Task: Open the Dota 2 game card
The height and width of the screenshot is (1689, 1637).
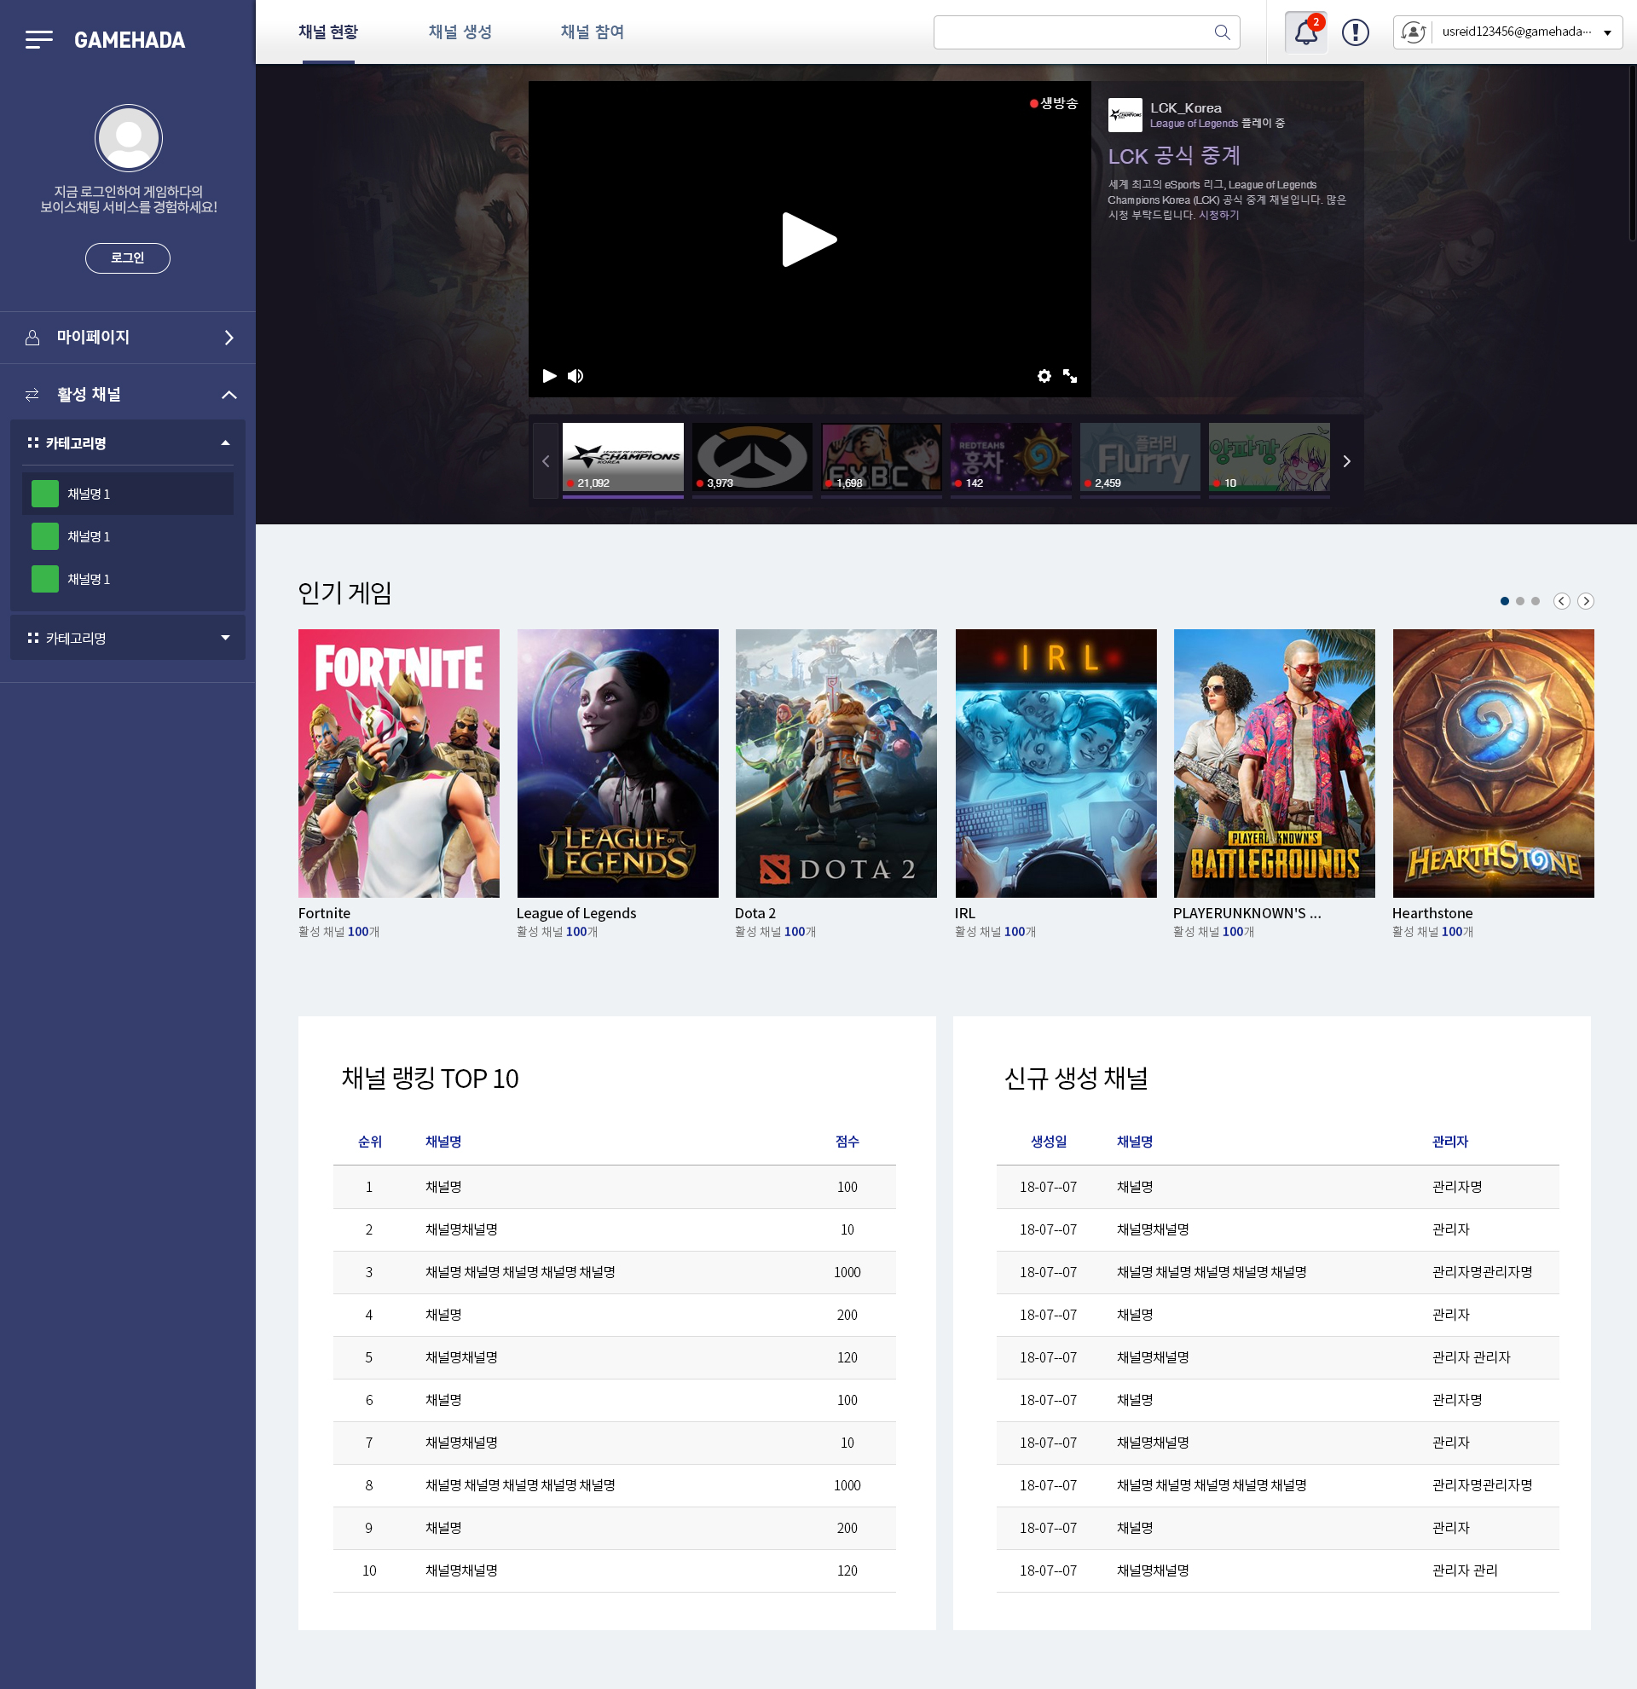Action: (x=836, y=763)
